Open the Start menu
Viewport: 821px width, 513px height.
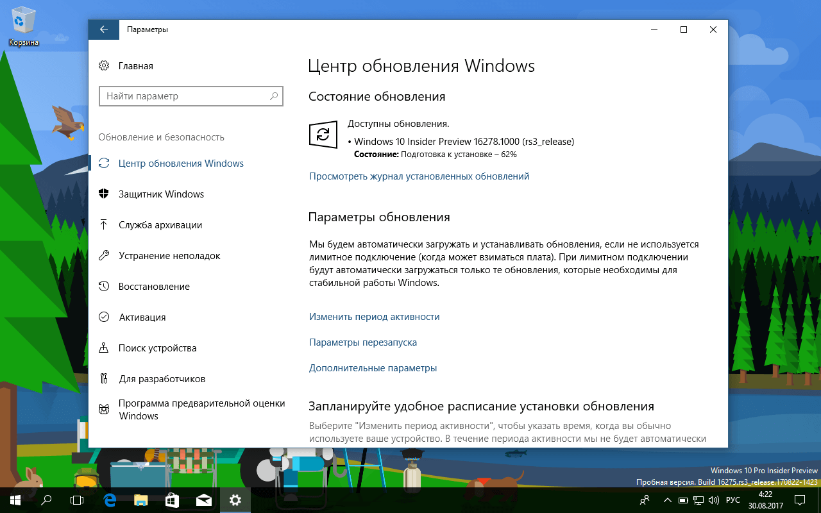(x=13, y=500)
